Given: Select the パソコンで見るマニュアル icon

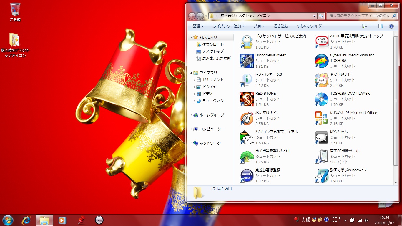Looking at the screenshot, I should (x=247, y=137).
